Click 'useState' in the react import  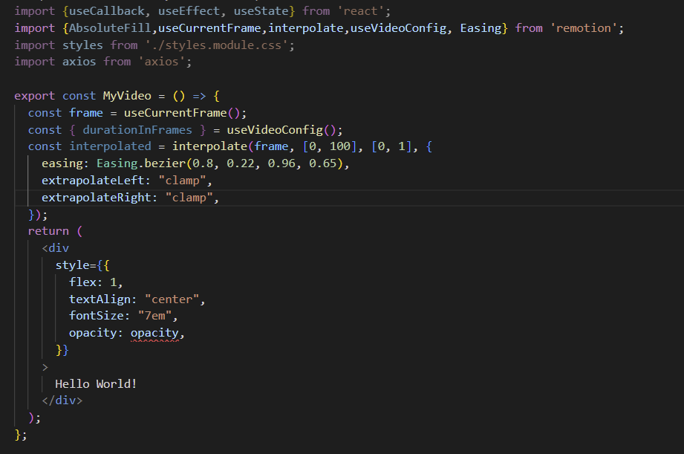261,11
